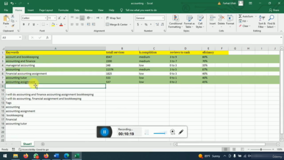The height and width of the screenshot is (160, 284).
Task: Click the Sheet1 tab
Action: coord(28,144)
